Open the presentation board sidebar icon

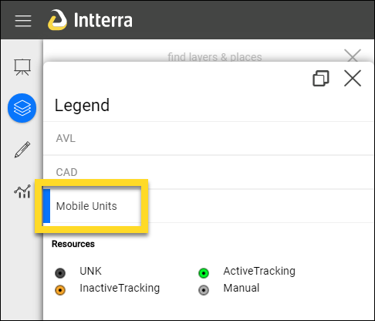22,67
